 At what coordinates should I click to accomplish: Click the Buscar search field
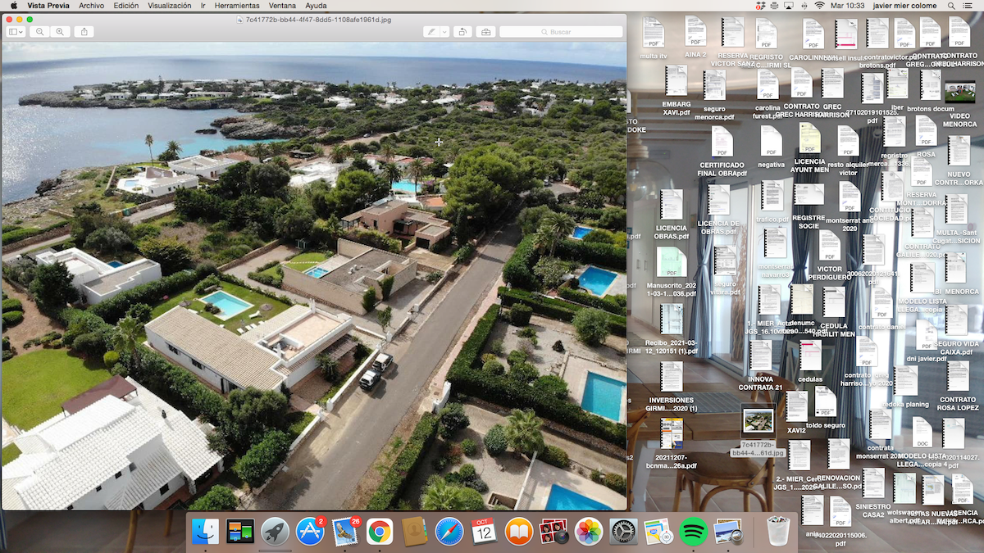(x=560, y=32)
